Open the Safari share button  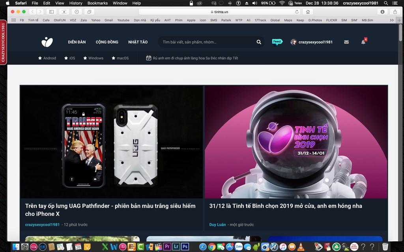pos(395,12)
